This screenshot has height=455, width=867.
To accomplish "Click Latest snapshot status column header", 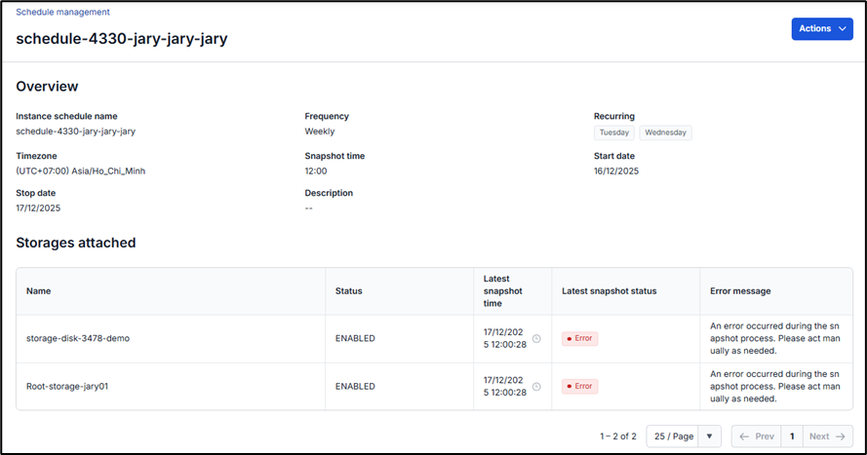I will (x=609, y=291).
